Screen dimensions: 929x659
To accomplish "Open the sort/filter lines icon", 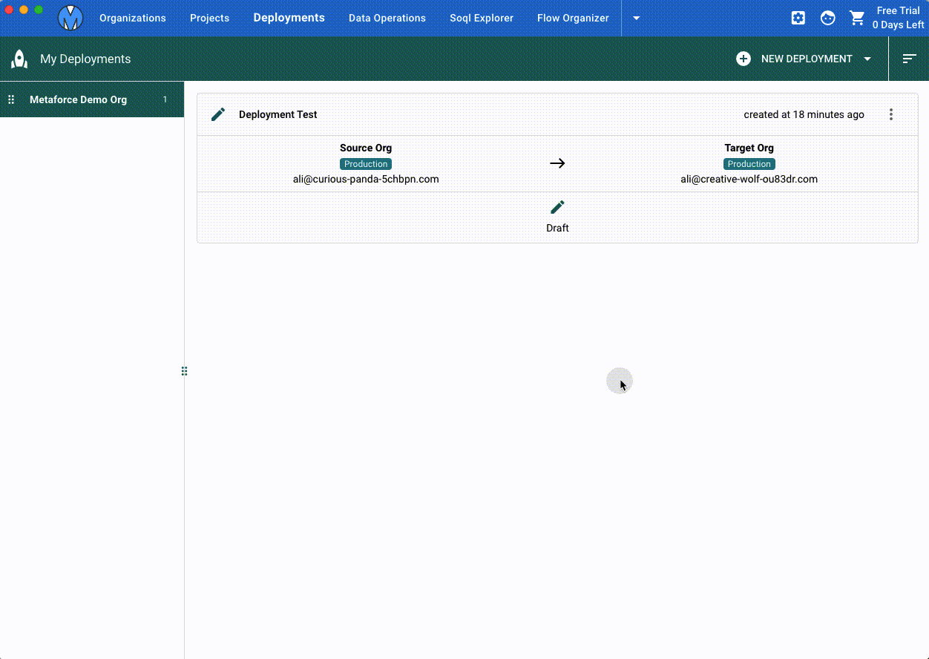I will pos(910,59).
